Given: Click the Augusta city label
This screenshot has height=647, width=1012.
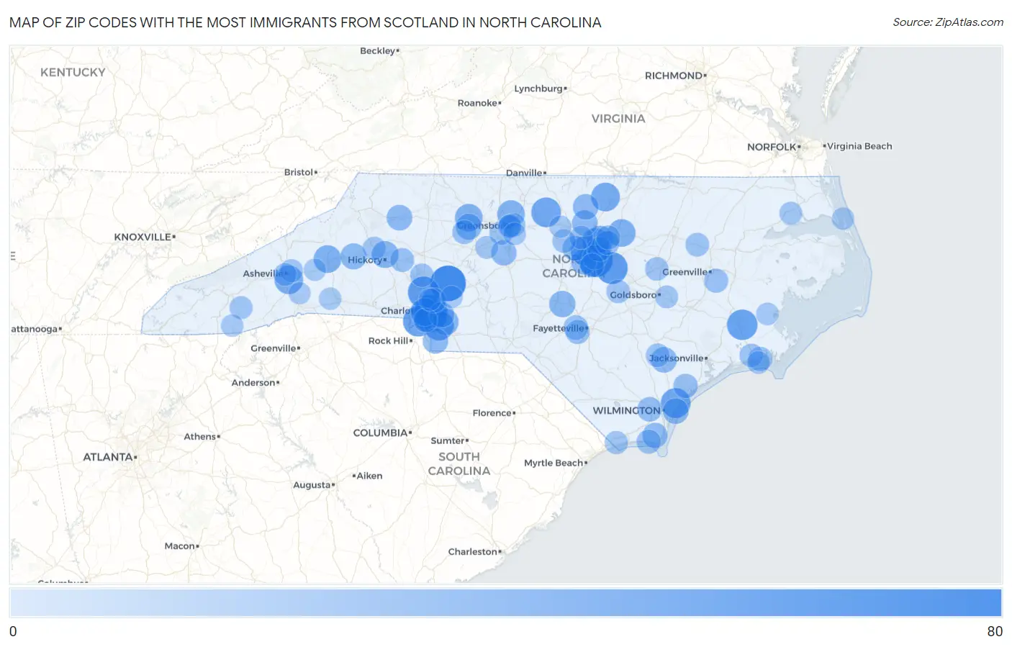Looking at the screenshot, I should pyautogui.click(x=314, y=485).
